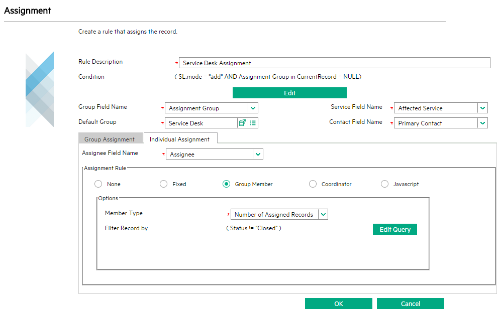Confirm the rule with OK

click(338, 303)
